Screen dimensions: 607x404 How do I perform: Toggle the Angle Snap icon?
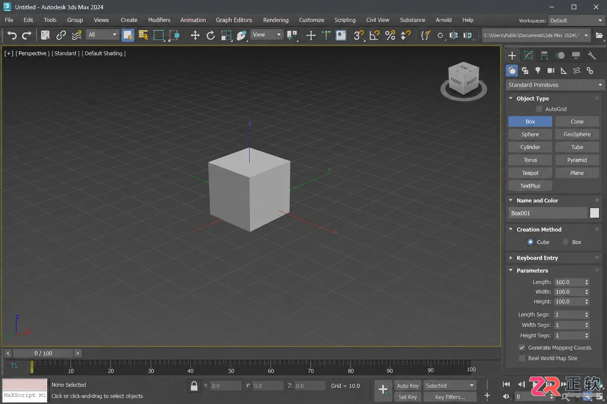[374, 35]
